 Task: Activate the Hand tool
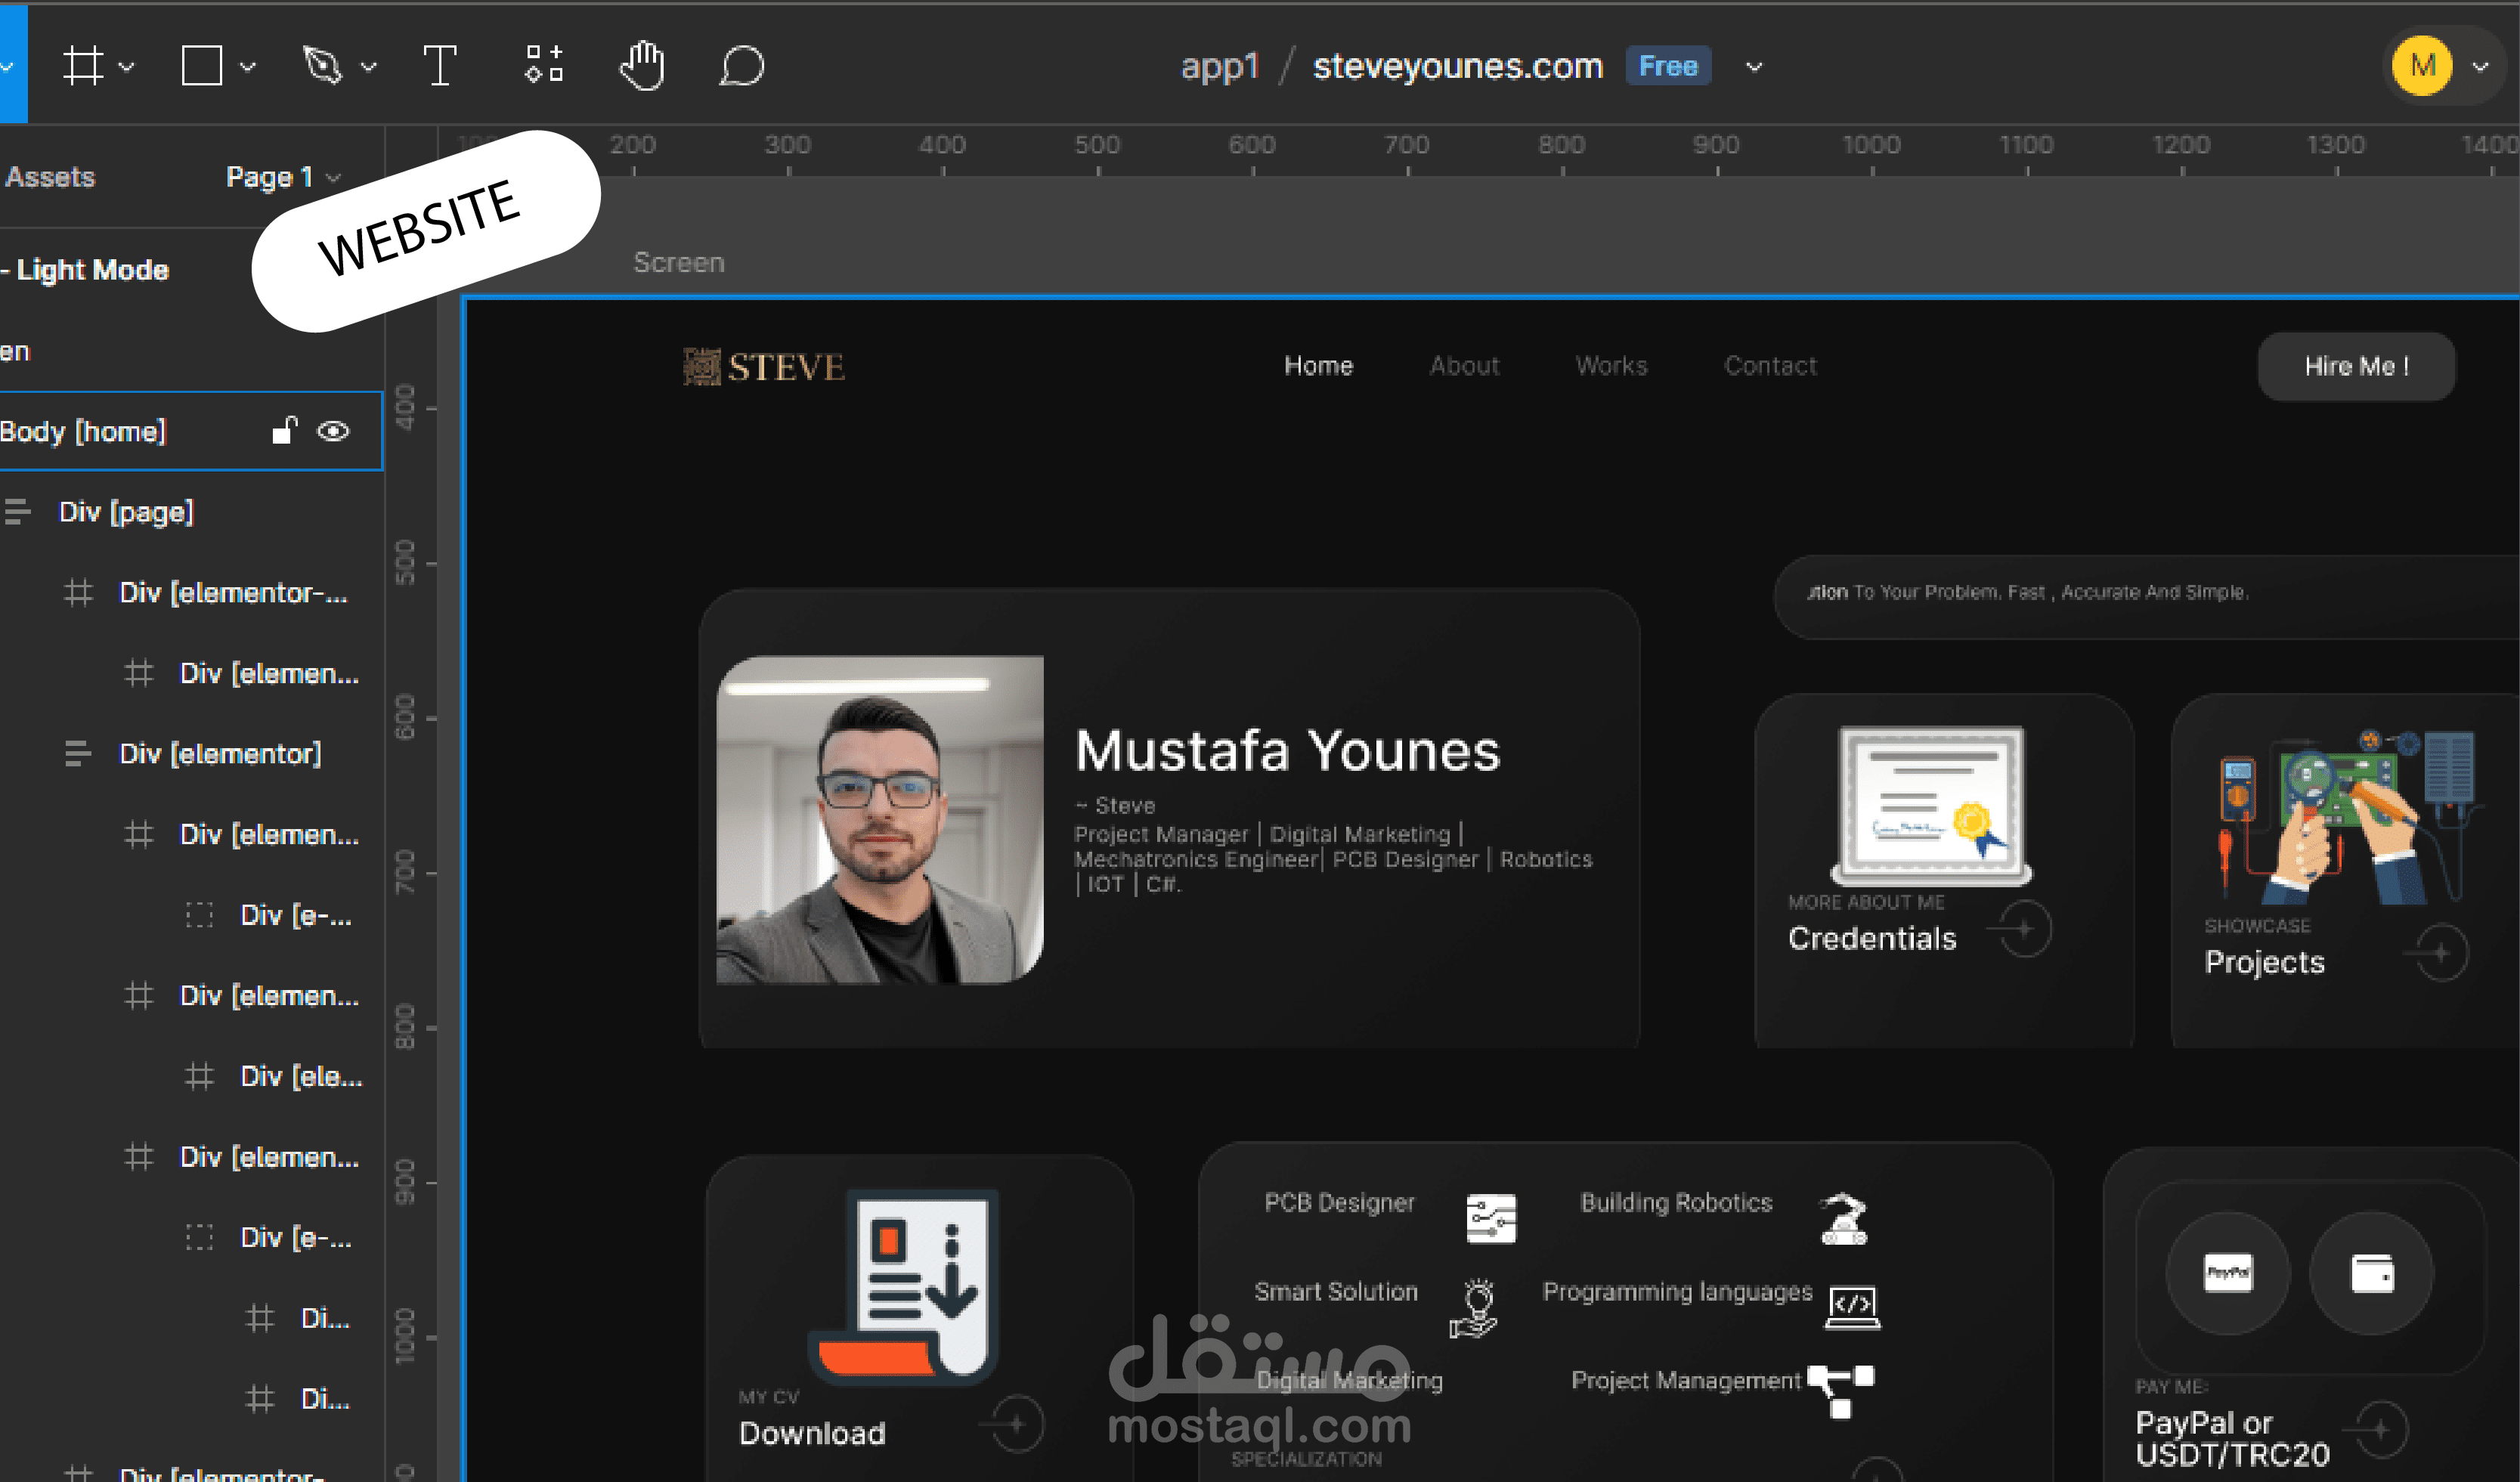click(x=642, y=66)
